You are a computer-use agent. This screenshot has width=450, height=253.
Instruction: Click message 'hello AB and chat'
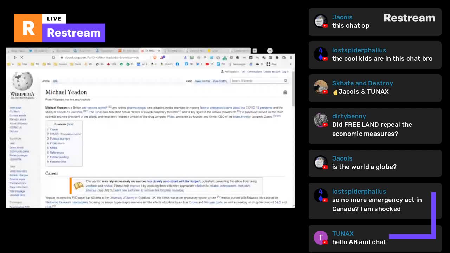[359, 242]
